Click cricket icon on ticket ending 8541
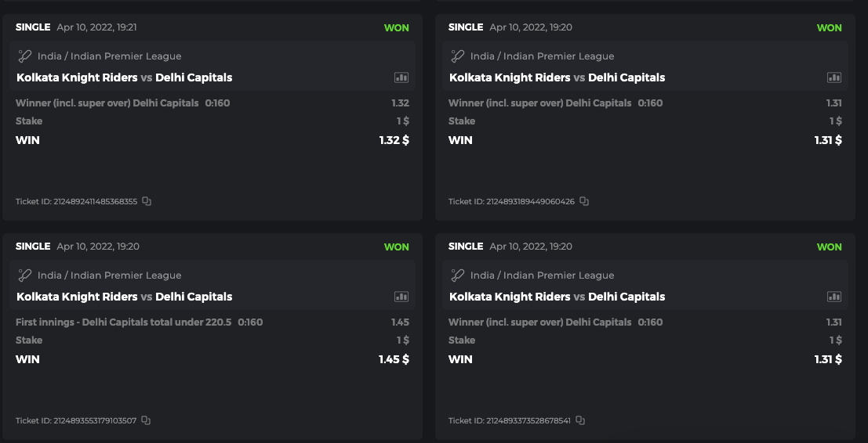The height and width of the screenshot is (443, 868). 458,276
